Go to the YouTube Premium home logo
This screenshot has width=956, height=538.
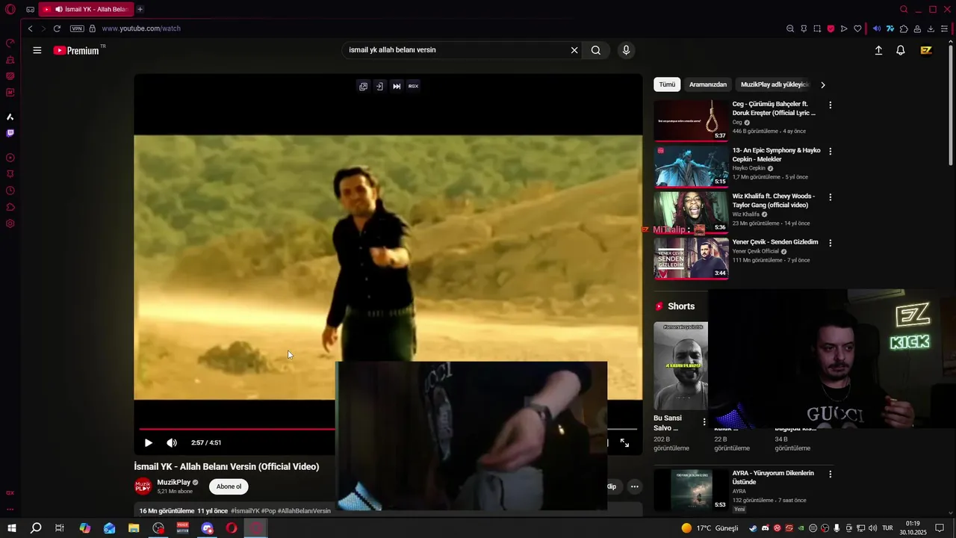click(76, 50)
